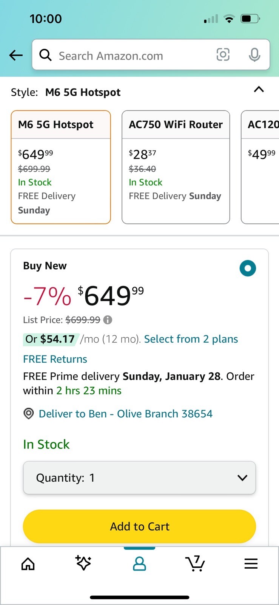The height and width of the screenshot is (605, 279).
Task: Tap the back arrow icon
Action: [x=16, y=55]
